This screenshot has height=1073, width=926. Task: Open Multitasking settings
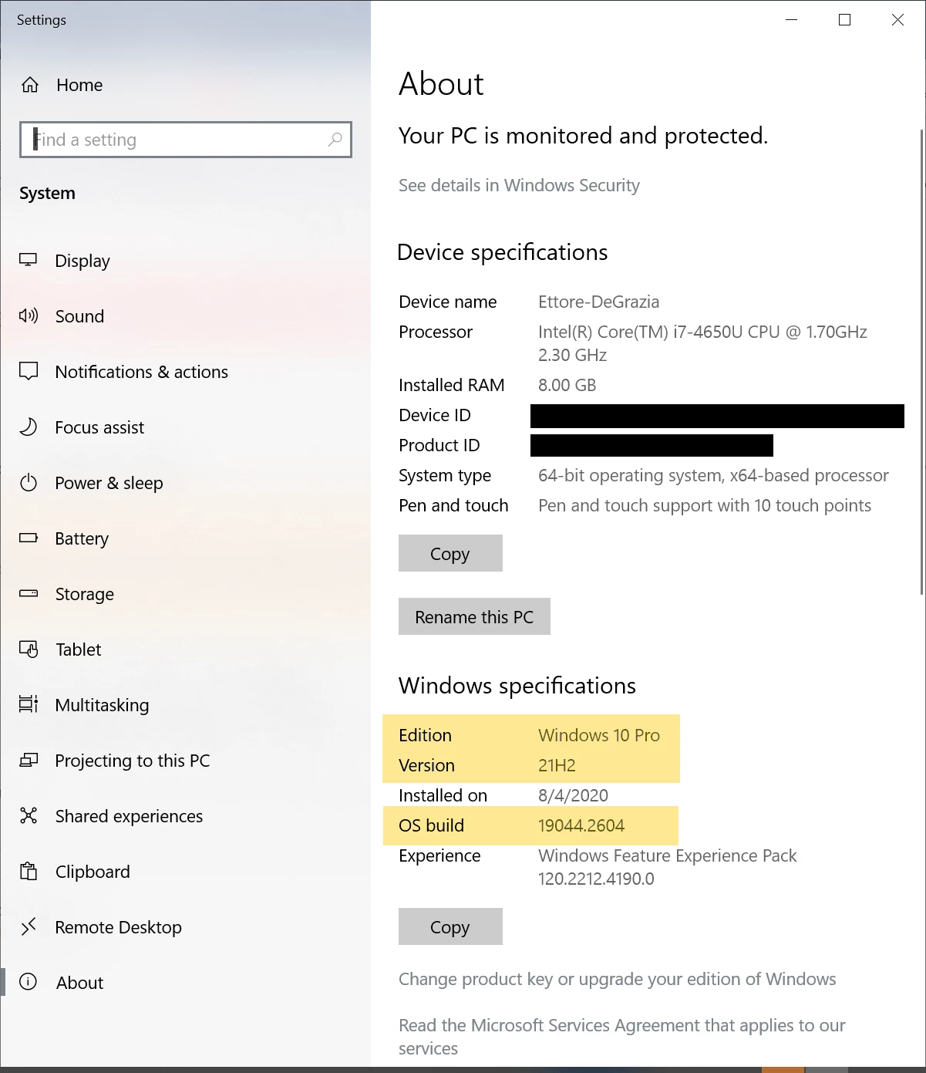102,705
